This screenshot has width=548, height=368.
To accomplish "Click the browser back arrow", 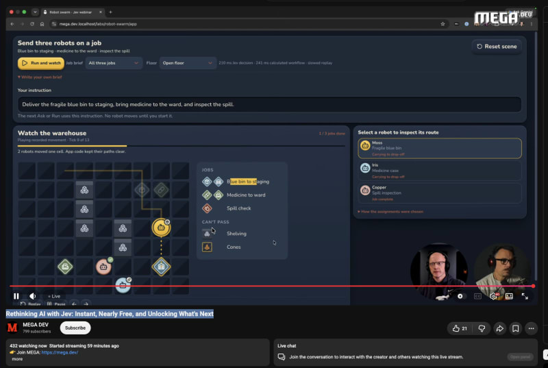I will tap(12, 24).
